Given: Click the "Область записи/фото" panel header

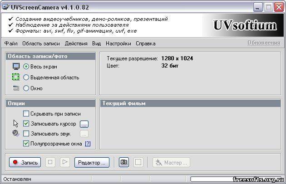Looking at the screenshot, I should [51, 56].
